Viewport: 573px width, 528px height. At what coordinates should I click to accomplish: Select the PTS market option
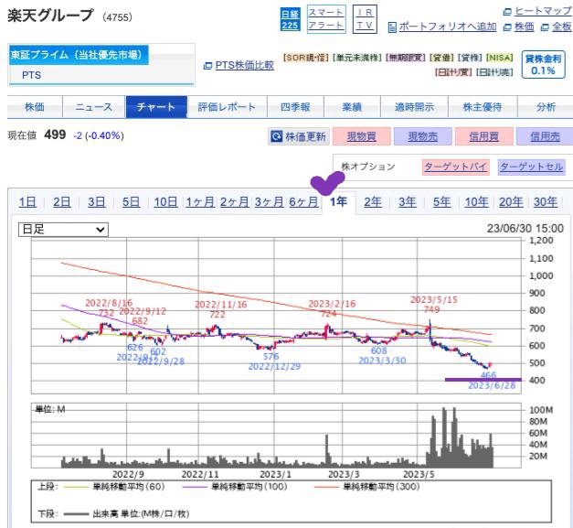[x=31, y=75]
